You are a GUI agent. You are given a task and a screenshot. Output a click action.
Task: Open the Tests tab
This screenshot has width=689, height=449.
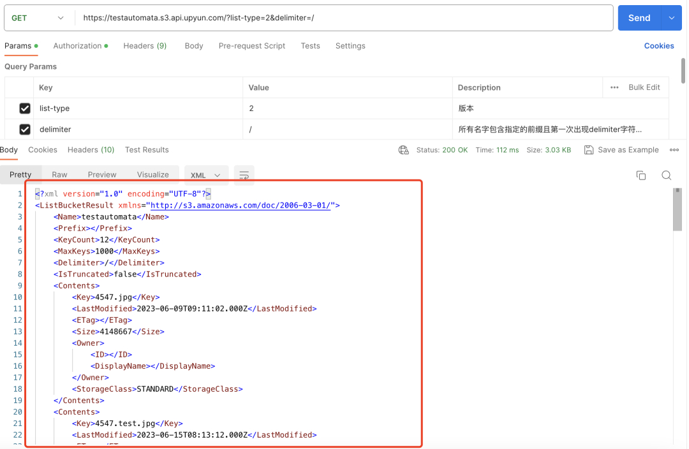click(310, 46)
